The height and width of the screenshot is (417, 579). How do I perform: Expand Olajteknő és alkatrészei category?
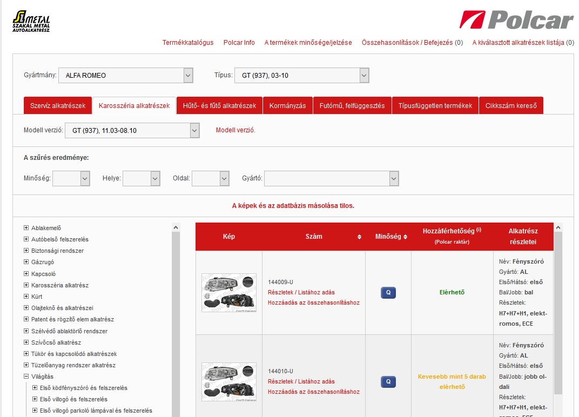(26, 308)
